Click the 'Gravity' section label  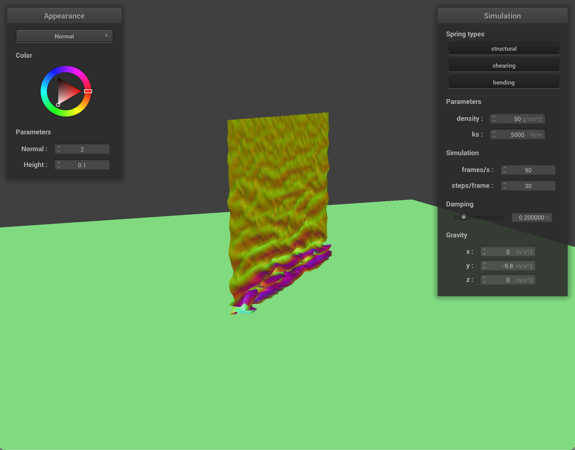pyautogui.click(x=456, y=235)
